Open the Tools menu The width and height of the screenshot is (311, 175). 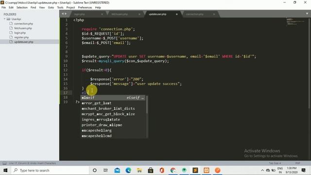click(x=60, y=8)
